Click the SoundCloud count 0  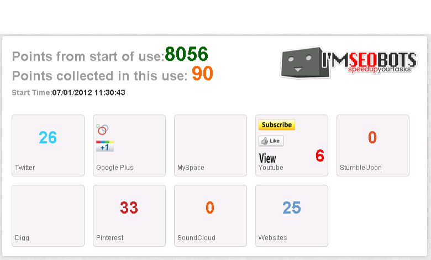[x=210, y=208]
